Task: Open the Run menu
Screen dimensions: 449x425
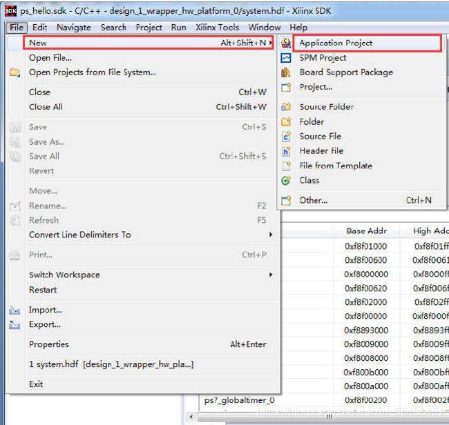Action: click(x=179, y=28)
